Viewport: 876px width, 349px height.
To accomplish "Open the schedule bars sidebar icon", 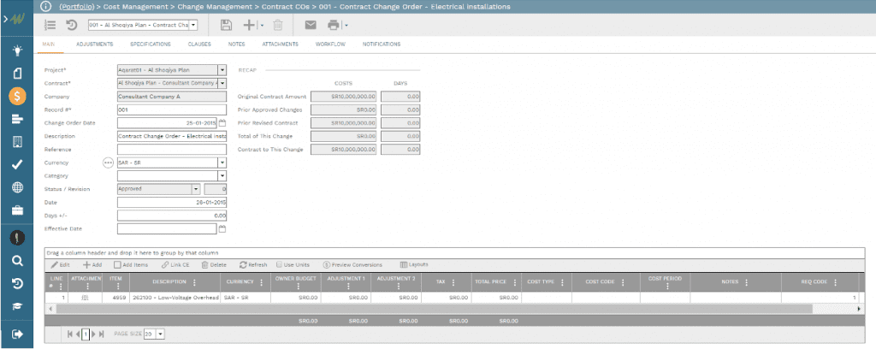I will click(x=17, y=119).
